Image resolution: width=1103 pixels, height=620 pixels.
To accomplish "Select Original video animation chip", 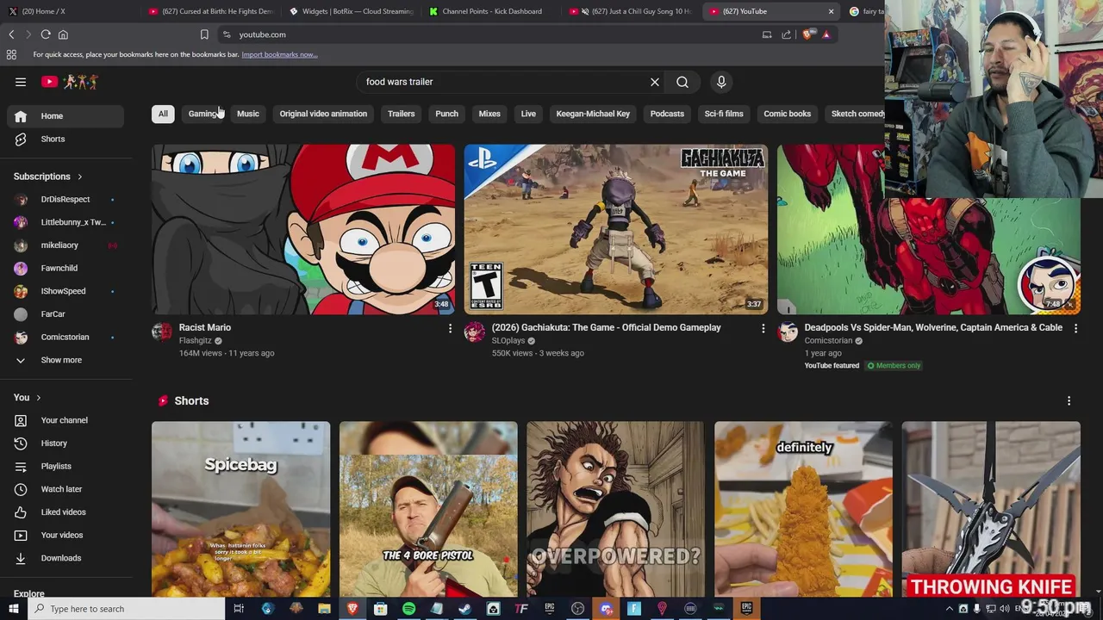I will pos(323,114).
